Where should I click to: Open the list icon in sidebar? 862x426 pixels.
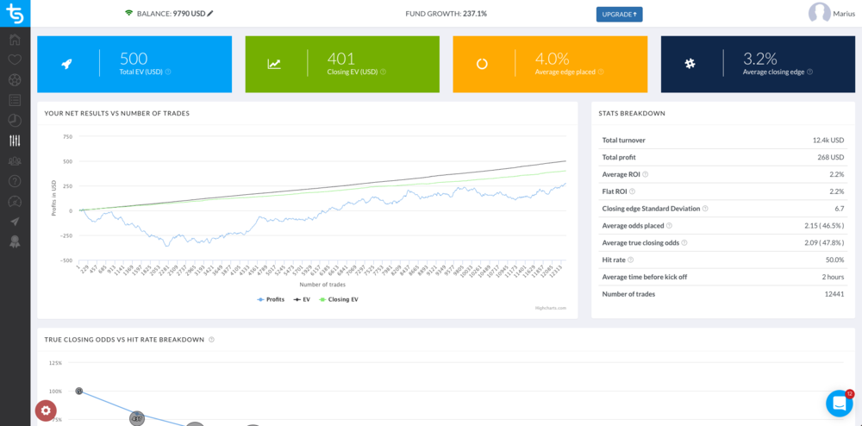[x=15, y=100]
